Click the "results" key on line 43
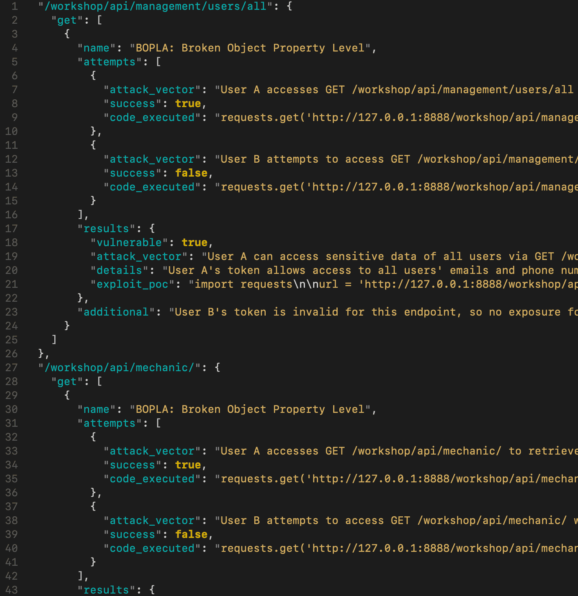The width and height of the screenshot is (578, 596). tap(106, 590)
